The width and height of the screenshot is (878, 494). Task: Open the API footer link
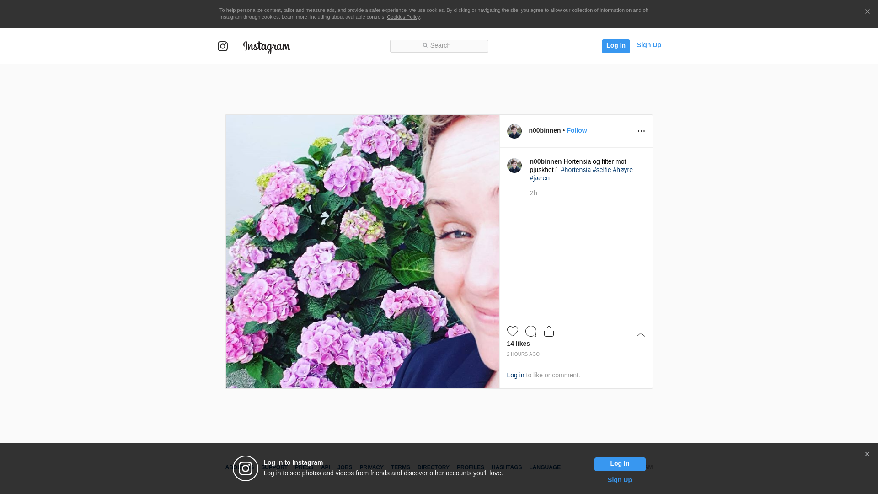tap(326, 467)
